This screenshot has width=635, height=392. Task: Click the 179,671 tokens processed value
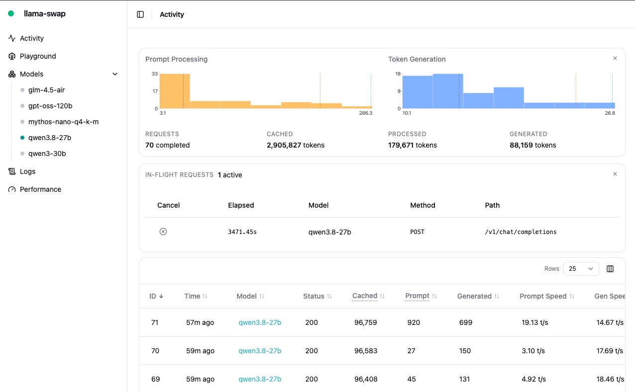click(413, 145)
